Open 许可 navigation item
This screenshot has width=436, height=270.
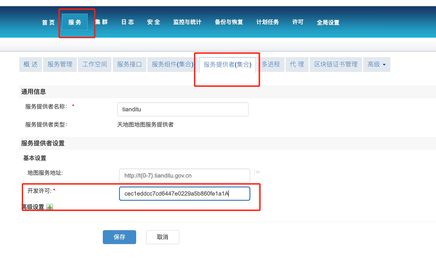298,22
